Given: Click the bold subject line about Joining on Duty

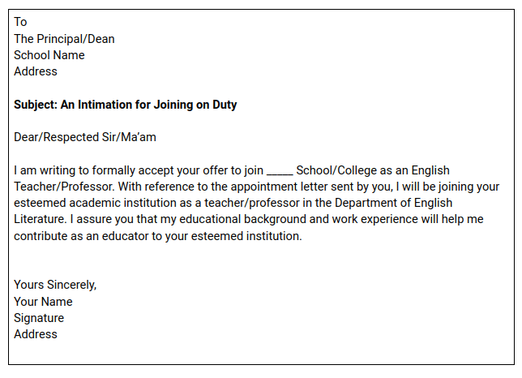Looking at the screenshot, I should (125, 105).
